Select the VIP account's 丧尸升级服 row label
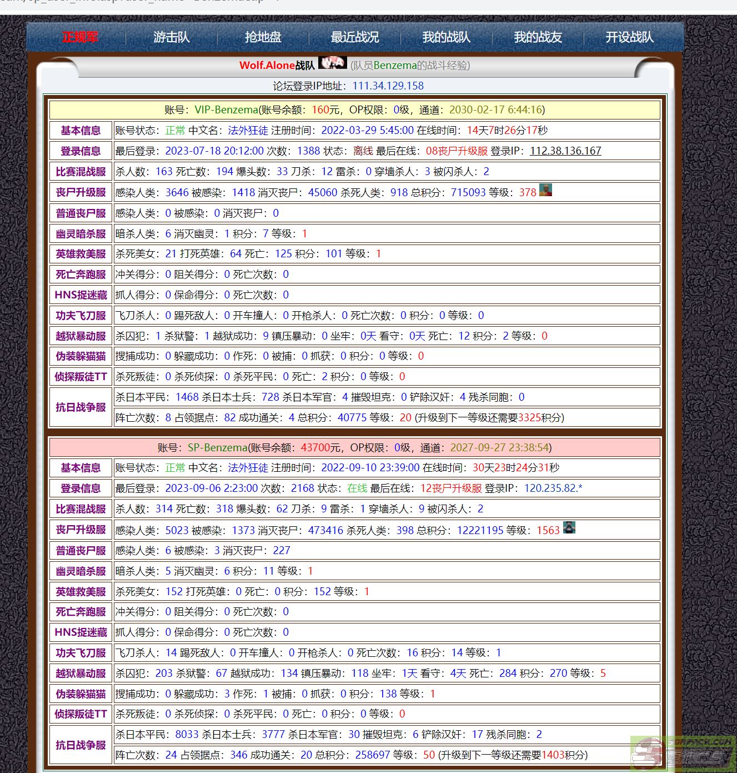The image size is (737, 773). click(x=81, y=192)
